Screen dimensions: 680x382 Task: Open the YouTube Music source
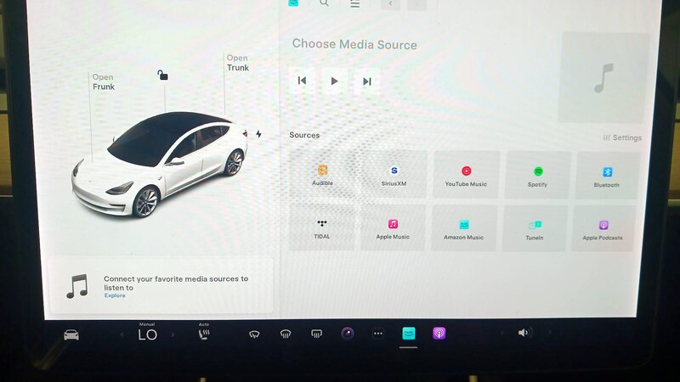(466, 175)
